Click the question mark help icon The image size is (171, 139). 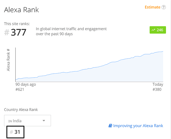163,7
